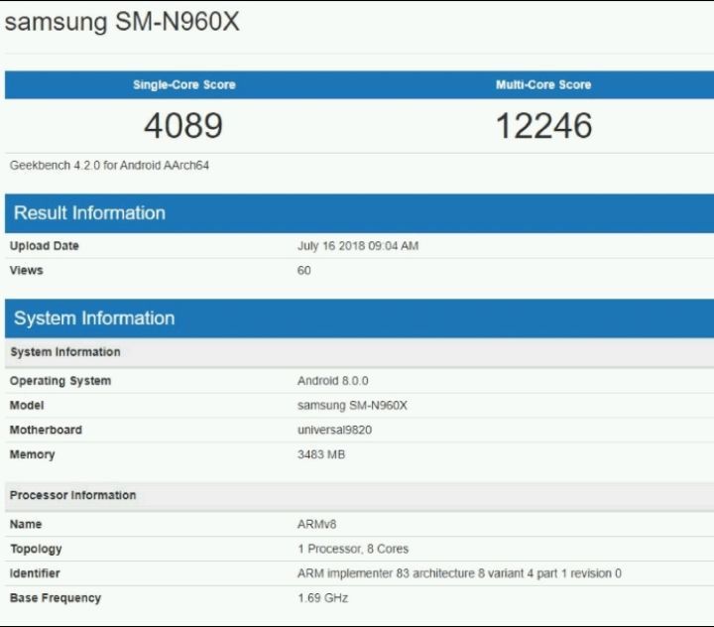The image size is (714, 627).
Task: Click the Model label
Action: 27,406
